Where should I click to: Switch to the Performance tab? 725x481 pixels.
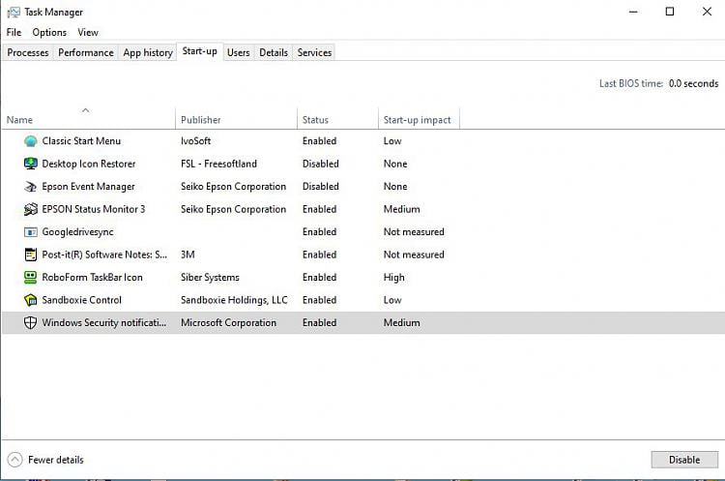tap(86, 52)
